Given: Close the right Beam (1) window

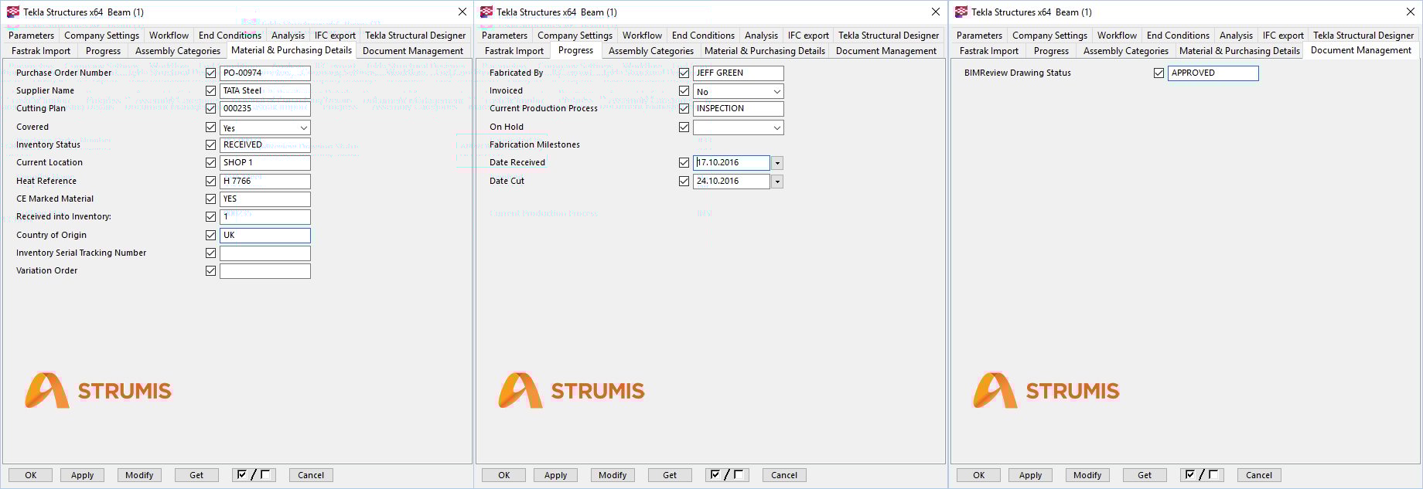Looking at the screenshot, I should click(x=1411, y=12).
